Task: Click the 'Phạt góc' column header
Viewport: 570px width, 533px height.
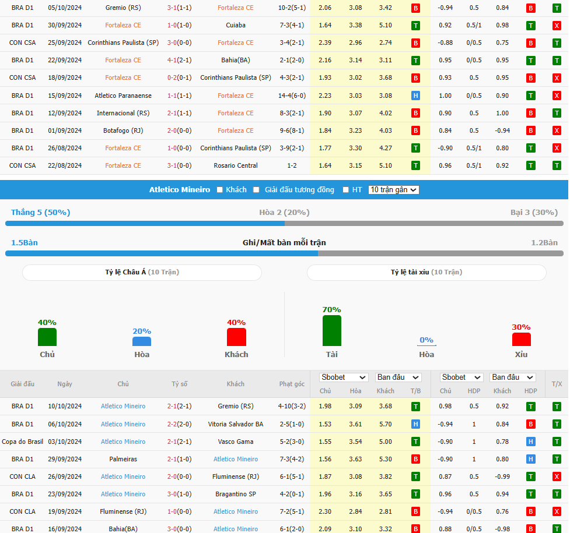Action: tap(292, 384)
